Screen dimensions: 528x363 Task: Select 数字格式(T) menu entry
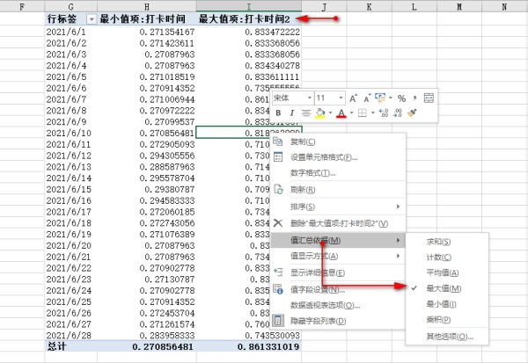pyautogui.click(x=338, y=173)
